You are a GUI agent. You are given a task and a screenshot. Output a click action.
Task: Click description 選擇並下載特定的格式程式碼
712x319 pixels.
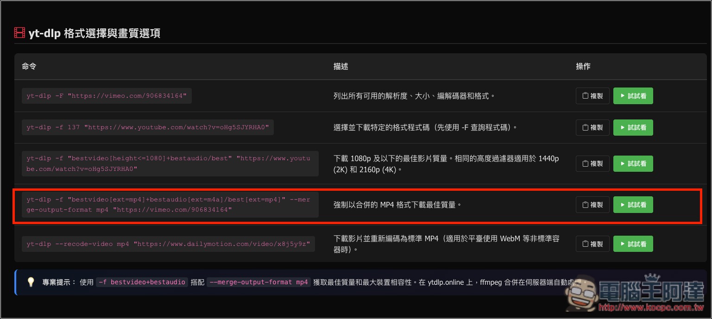(x=425, y=127)
